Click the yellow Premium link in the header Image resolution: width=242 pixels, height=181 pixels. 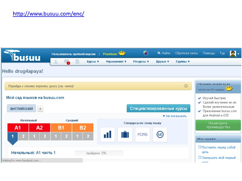[110, 54]
